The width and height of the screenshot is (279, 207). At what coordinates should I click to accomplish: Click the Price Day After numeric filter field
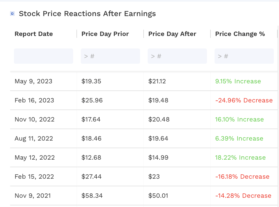pos(177,56)
